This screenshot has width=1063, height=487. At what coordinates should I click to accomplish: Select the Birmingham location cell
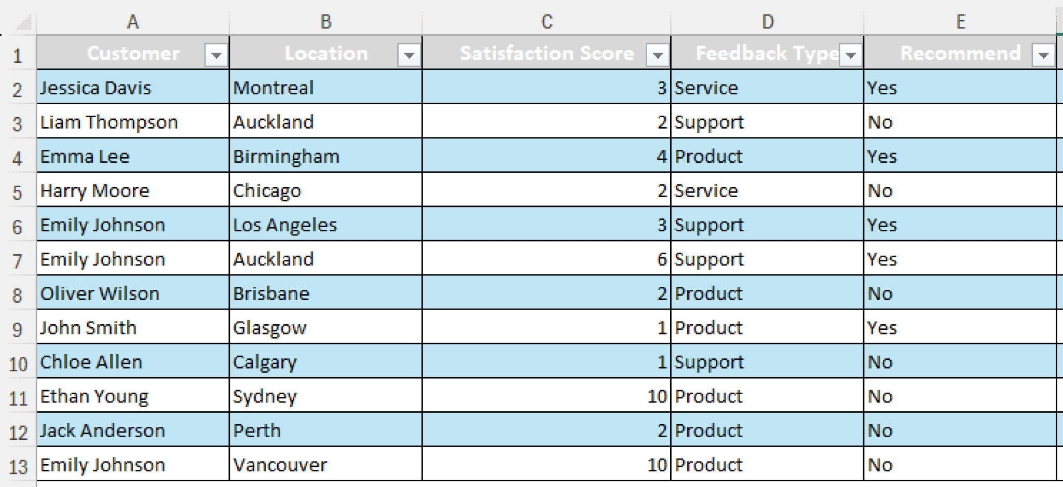pyautogui.click(x=325, y=156)
